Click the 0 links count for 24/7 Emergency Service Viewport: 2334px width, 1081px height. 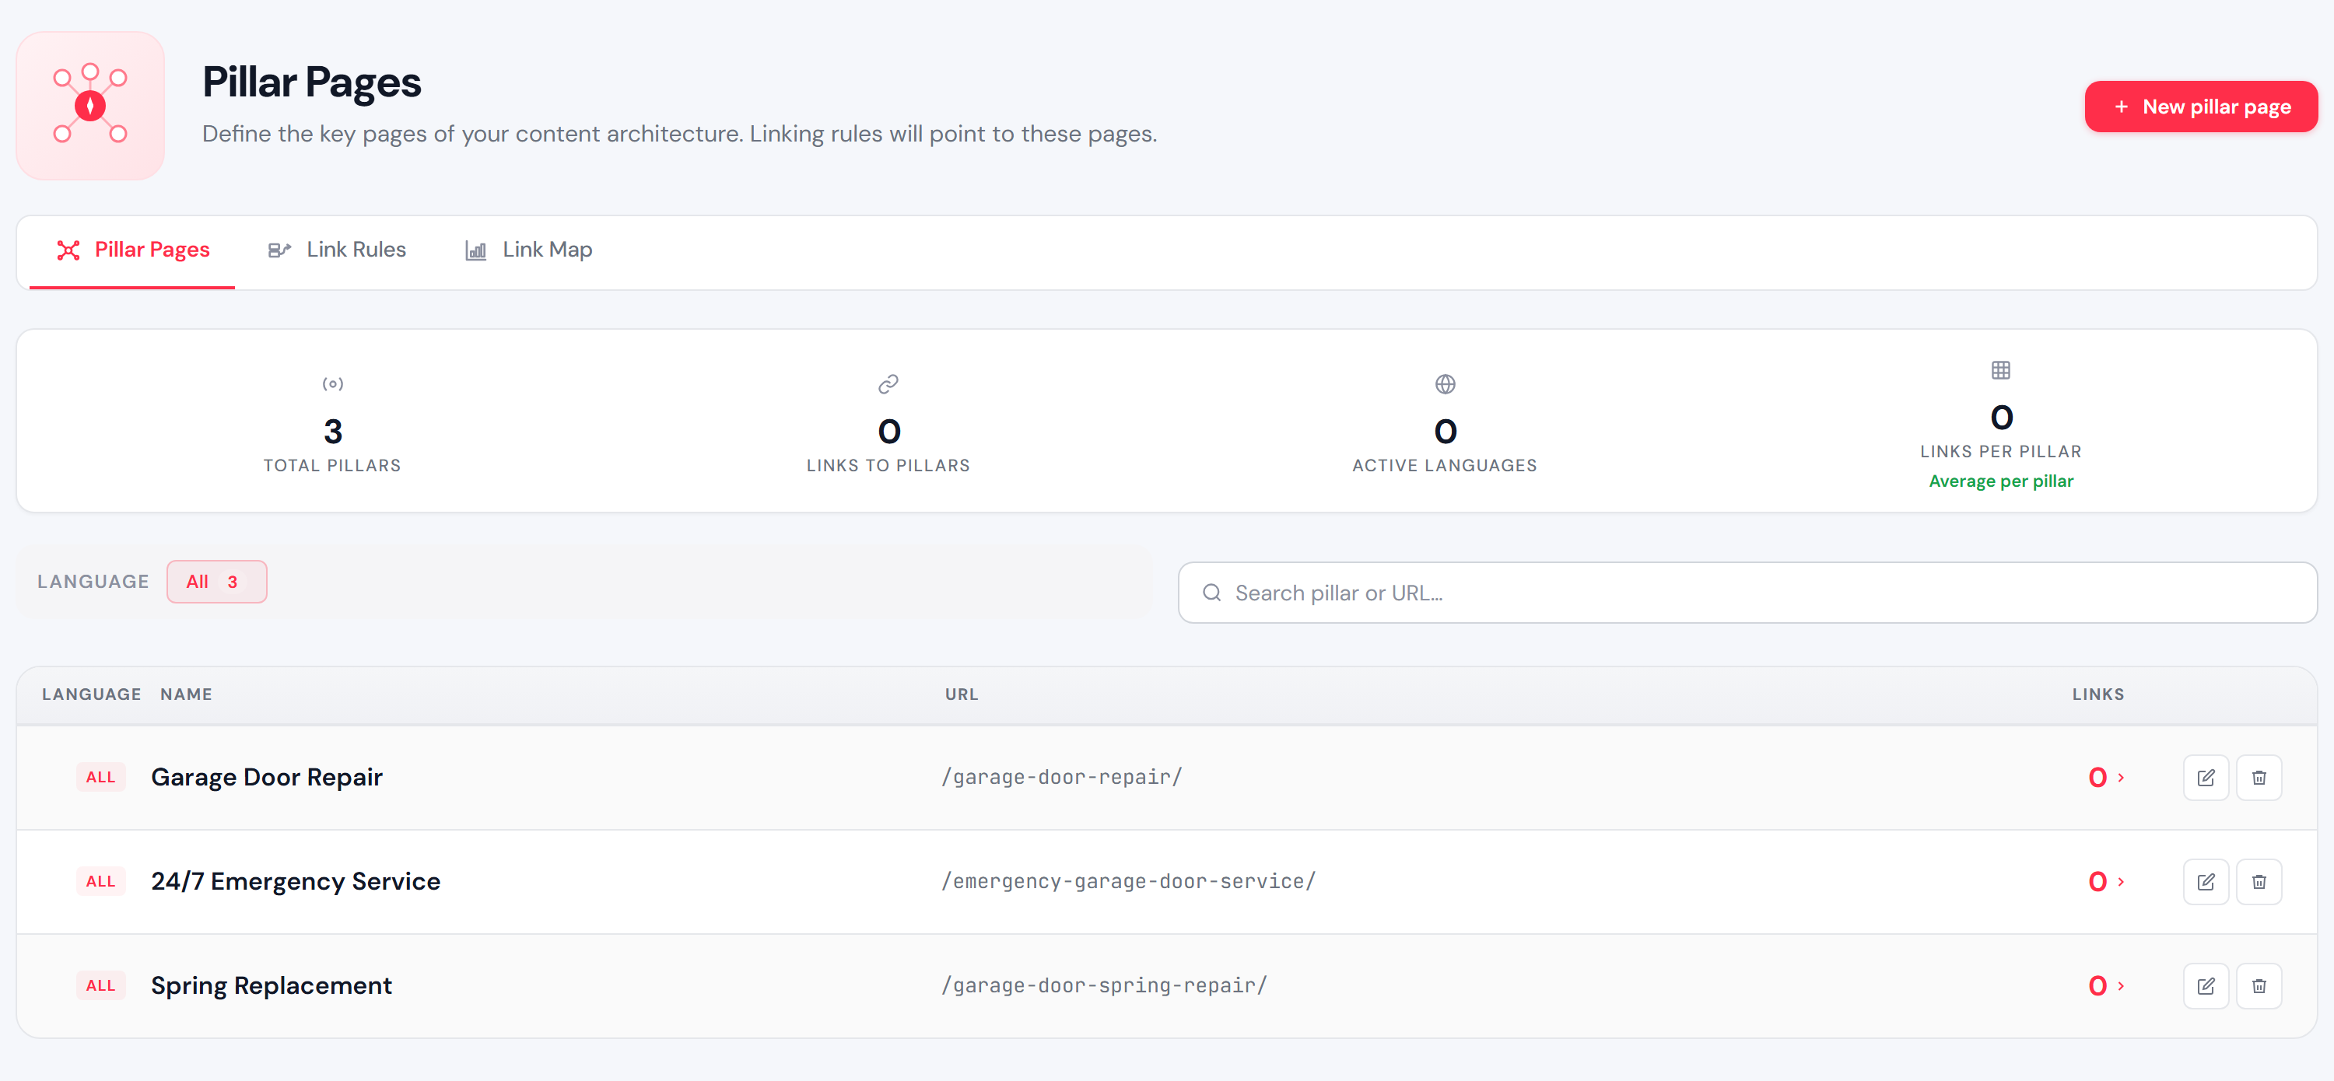click(2097, 882)
